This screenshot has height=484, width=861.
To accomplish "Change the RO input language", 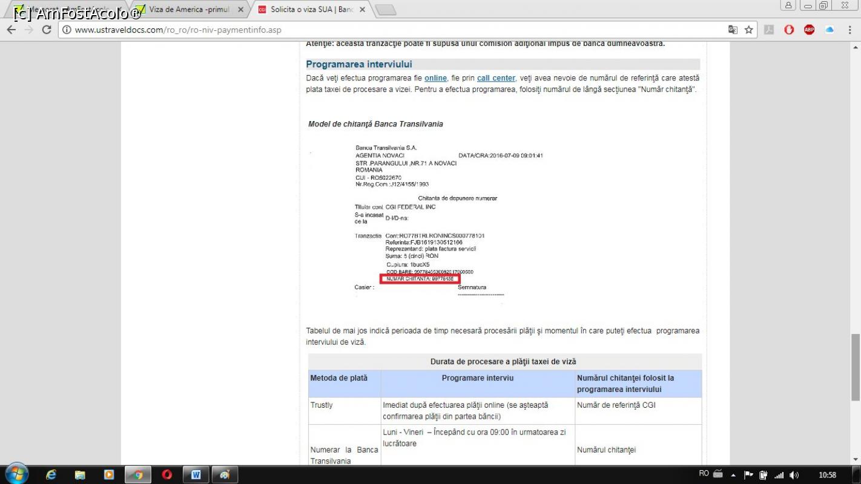I will (x=704, y=474).
